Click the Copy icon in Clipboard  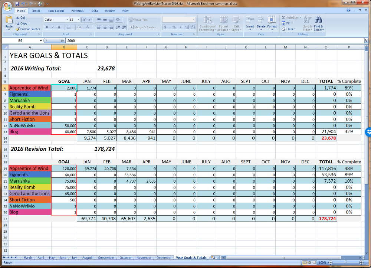pos(17,23)
